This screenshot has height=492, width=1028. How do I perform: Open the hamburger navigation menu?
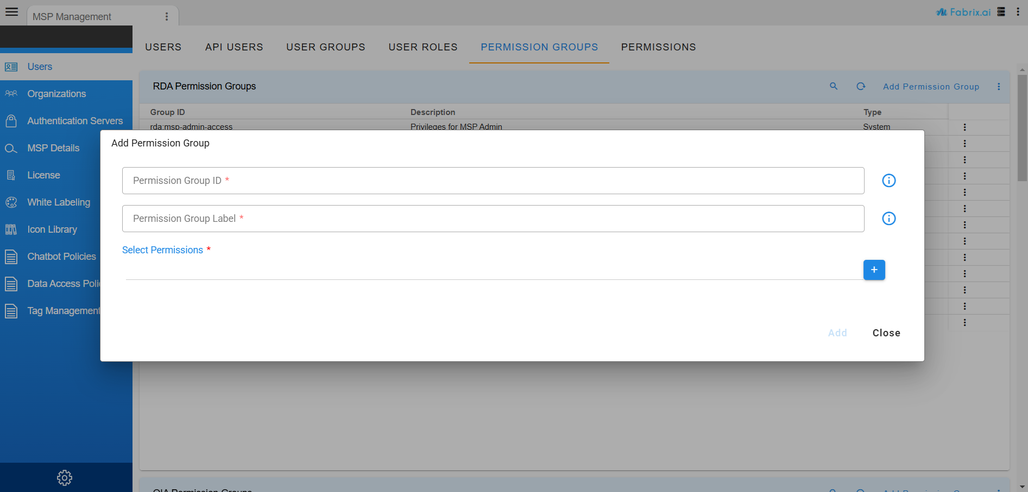click(x=11, y=11)
